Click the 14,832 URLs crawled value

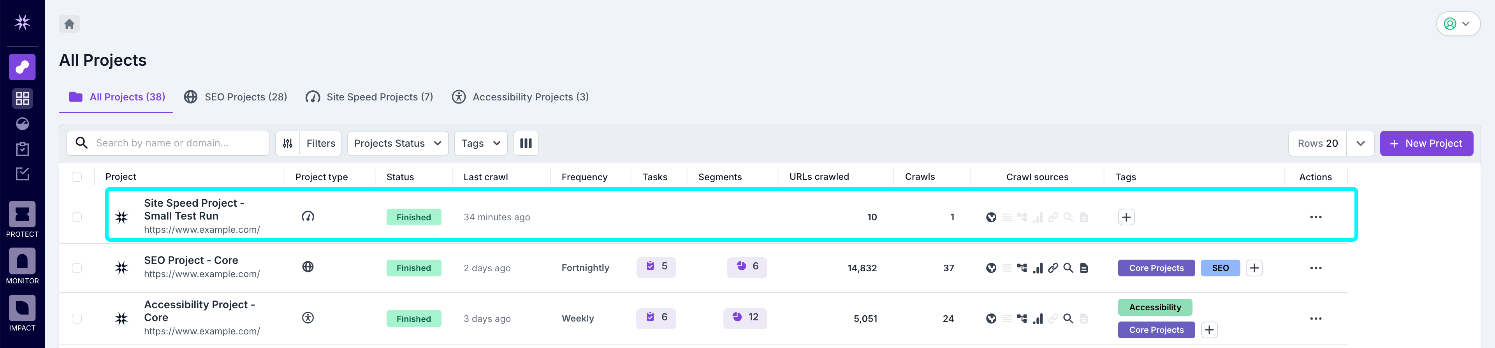coord(862,268)
